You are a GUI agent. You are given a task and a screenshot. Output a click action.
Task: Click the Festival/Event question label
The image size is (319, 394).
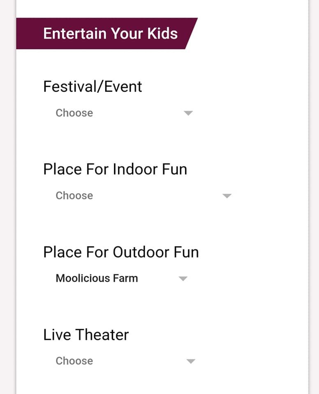point(92,87)
